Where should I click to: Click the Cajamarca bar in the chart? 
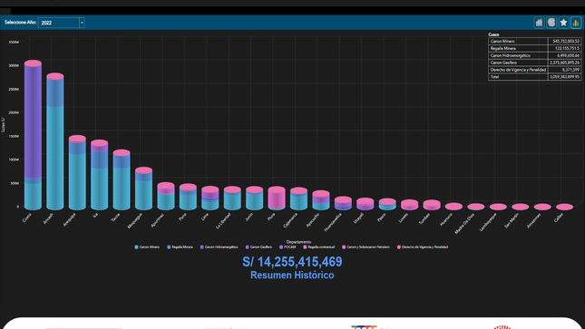pyautogui.click(x=298, y=198)
